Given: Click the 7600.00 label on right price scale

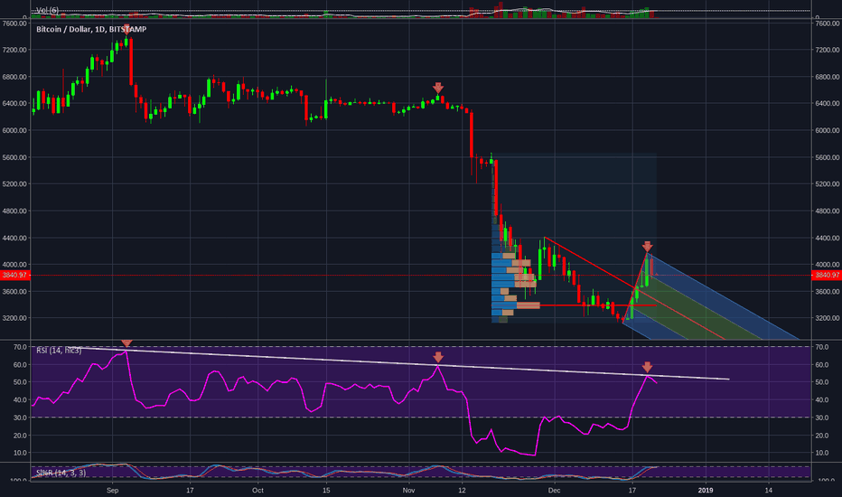Looking at the screenshot, I should tap(827, 23).
